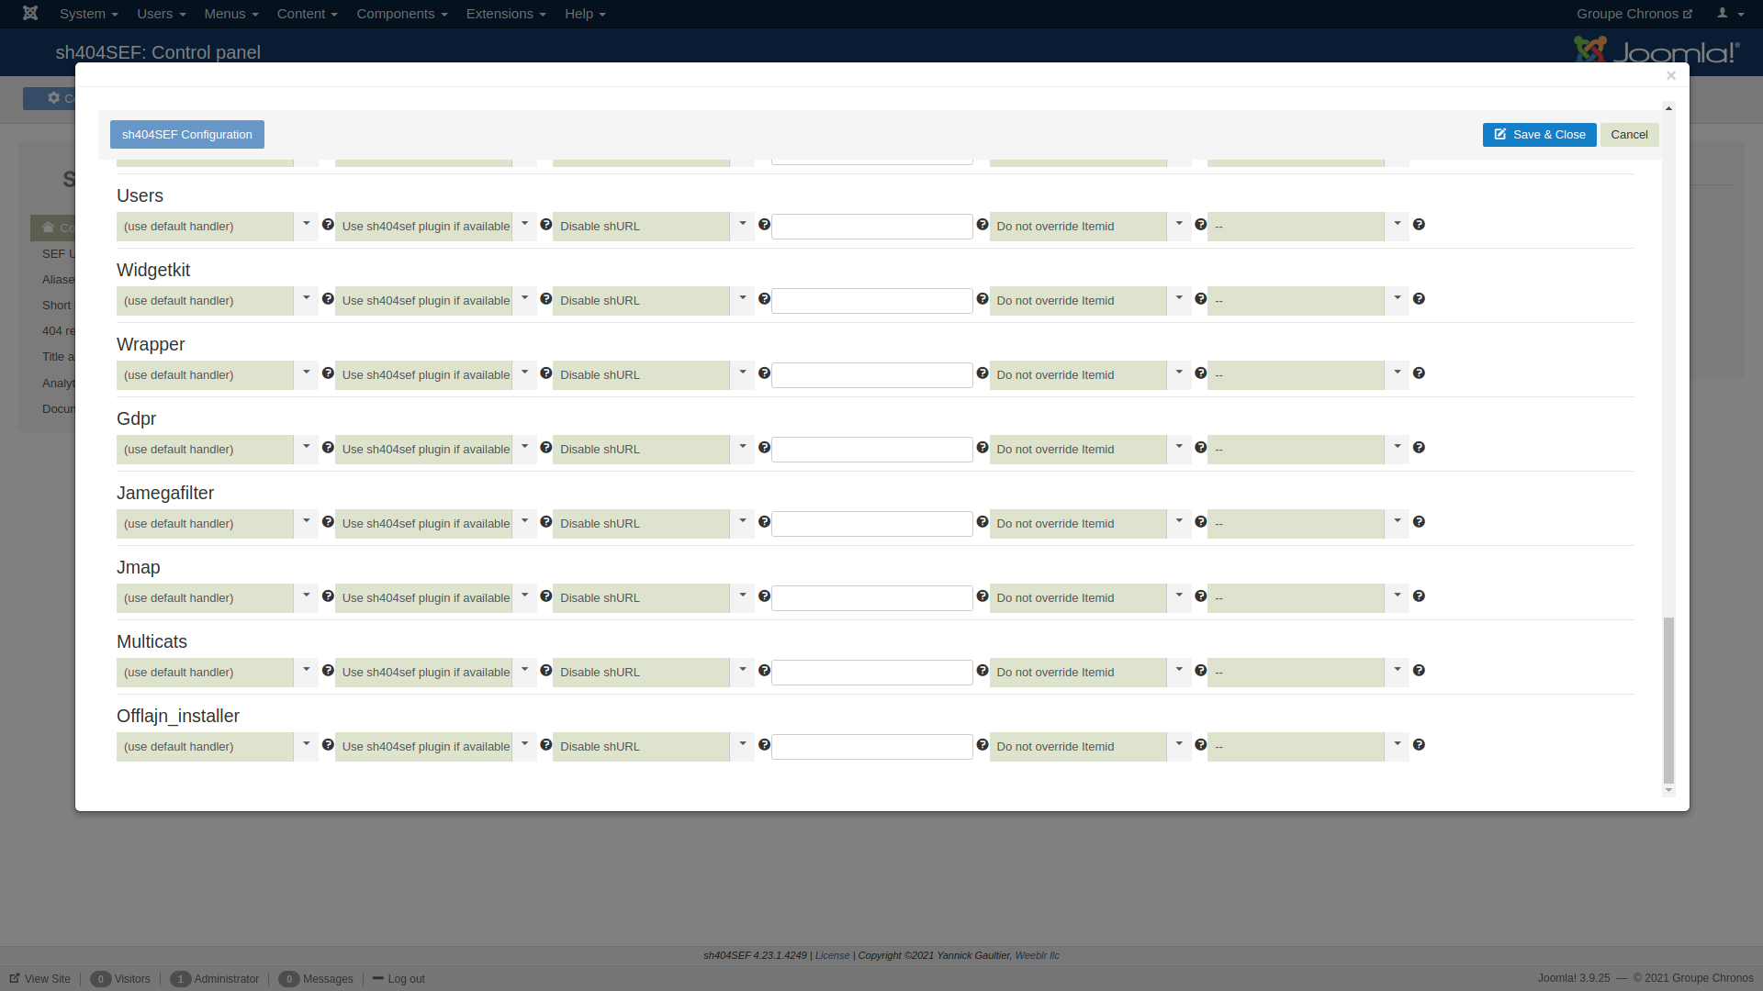
Task: Click Save & Close button
Action: (1539, 135)
